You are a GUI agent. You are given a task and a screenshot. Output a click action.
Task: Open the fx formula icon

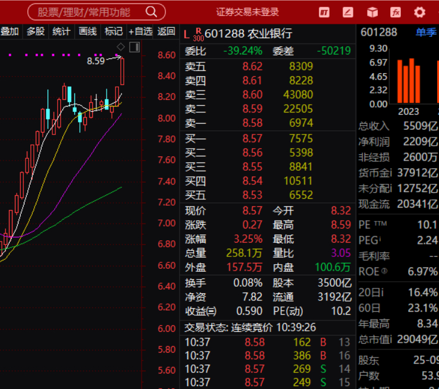[396, 12]
